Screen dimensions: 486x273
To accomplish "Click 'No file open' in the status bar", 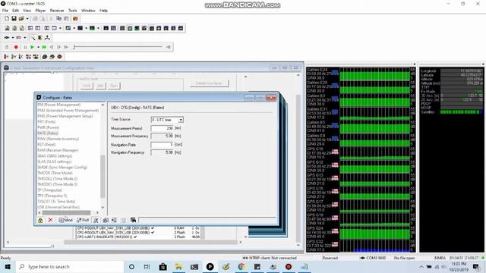I will [x=404, y=258].
